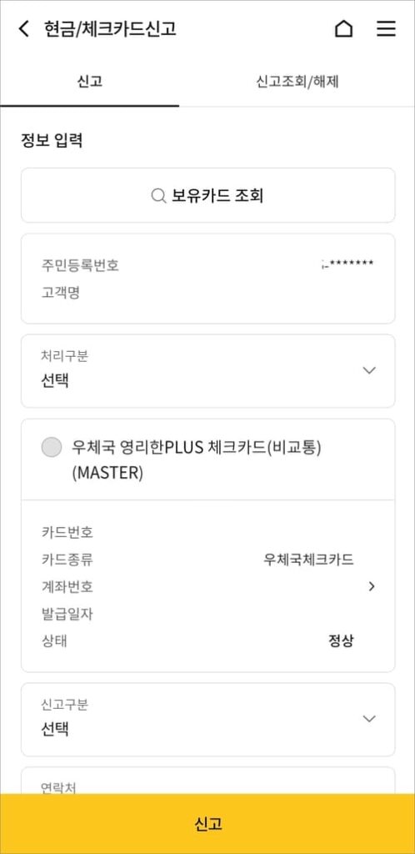Viewport: 415px width, 854px height.
Task: Expand the 신고구분 dropdown chevron
Action: [369, 719]
